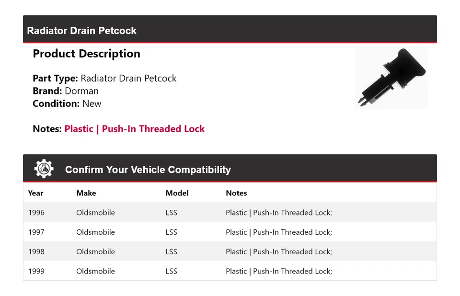
Task: Click the notes cell in the 1998 row
Action: (279, 252)
